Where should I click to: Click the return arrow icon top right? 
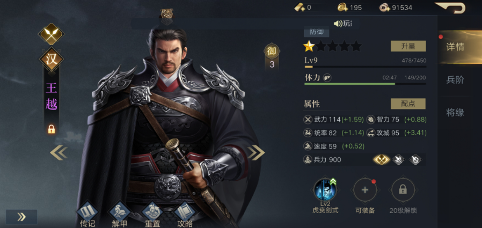pos(450,8)
